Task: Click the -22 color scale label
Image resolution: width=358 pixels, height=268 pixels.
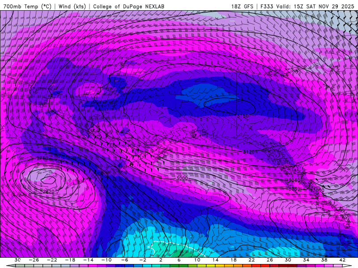Action: pos(52,260)
